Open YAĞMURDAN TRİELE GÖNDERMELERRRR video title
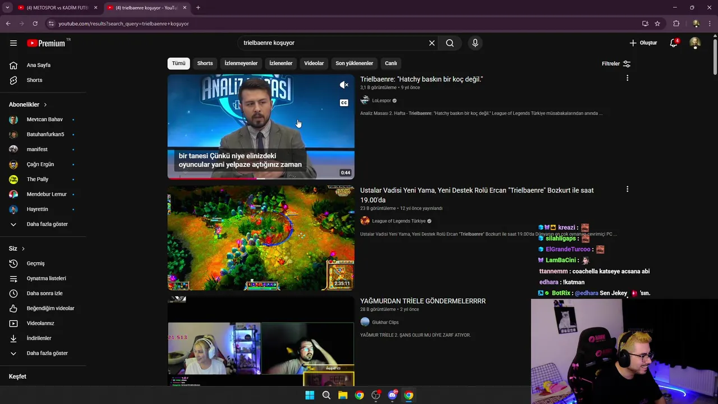Viewport: 718px width, 404px height. tap(423, 301)
